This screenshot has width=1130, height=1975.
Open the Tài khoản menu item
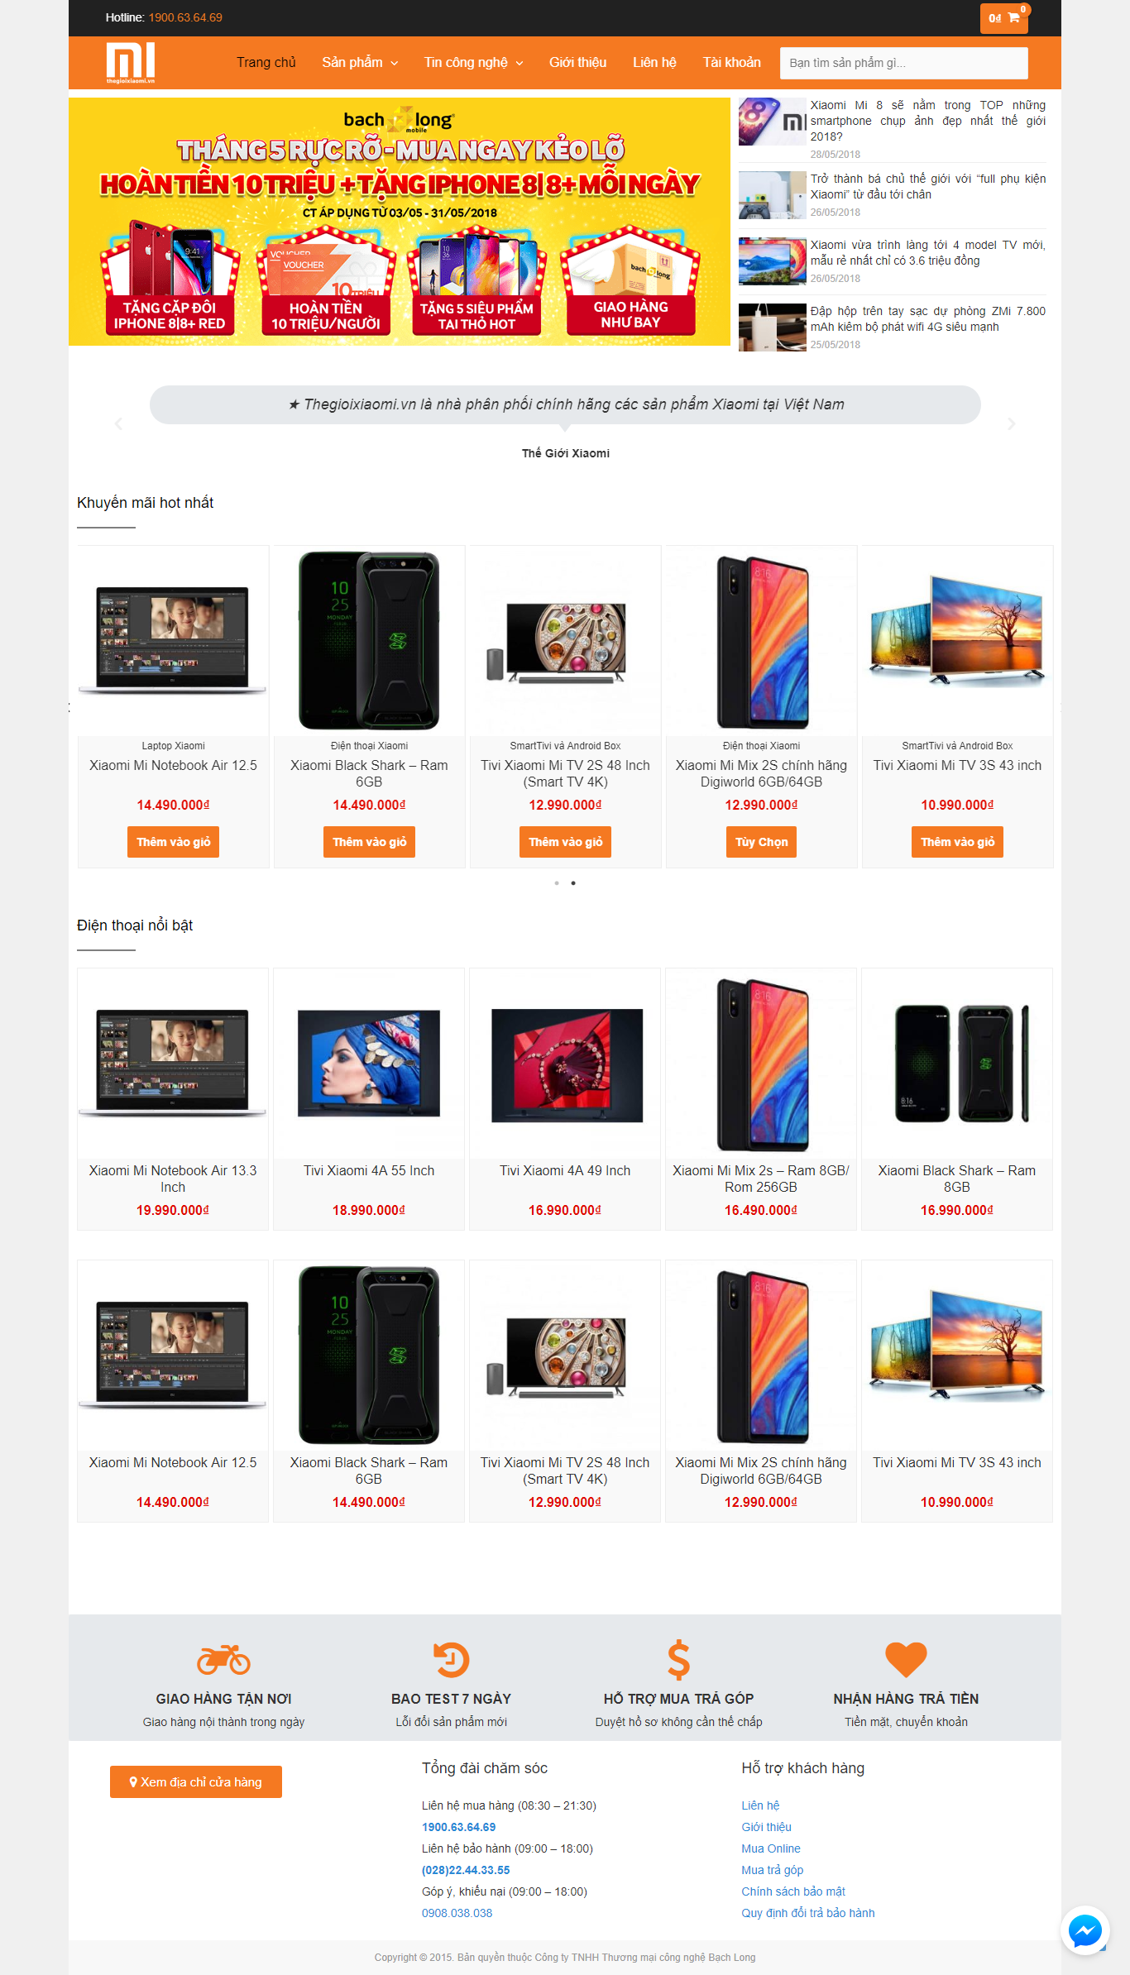pyautogui.click(x=732, y=63)
